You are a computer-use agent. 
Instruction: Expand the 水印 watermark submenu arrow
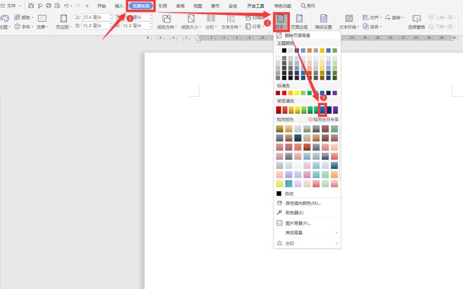[337, 243]
